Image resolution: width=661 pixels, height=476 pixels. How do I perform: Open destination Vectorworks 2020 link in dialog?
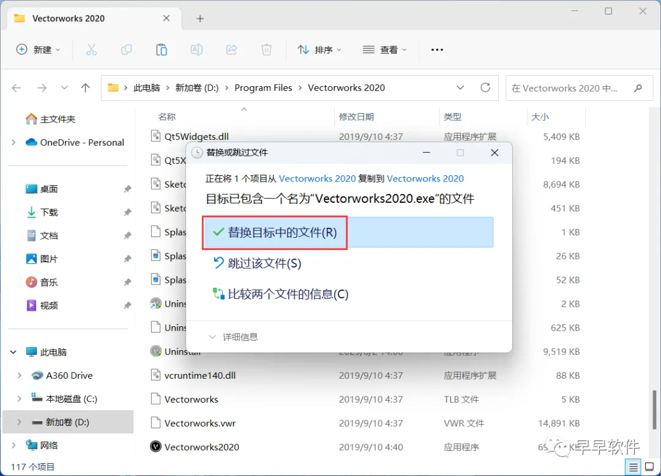[x=425, y=178]
